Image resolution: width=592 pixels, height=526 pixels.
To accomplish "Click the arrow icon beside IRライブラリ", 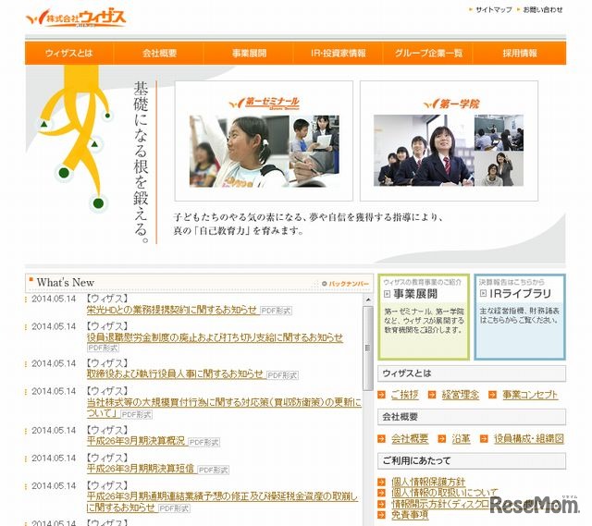I will click(483, 293).
